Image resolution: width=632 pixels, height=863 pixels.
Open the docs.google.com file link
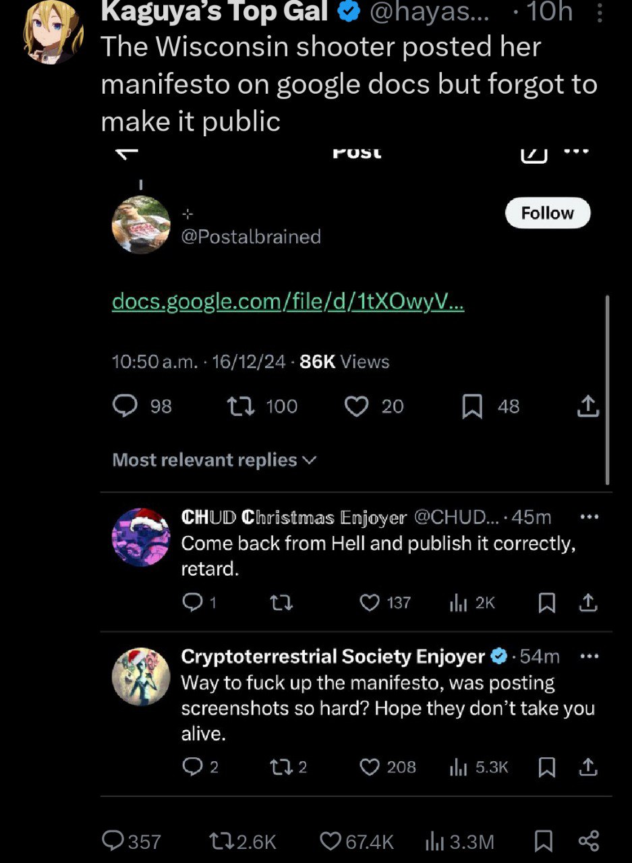coord(287,303)
